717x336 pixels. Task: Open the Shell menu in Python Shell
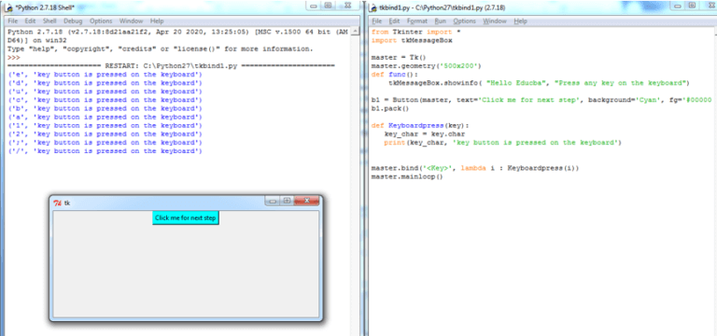click(x=49, y=21)
